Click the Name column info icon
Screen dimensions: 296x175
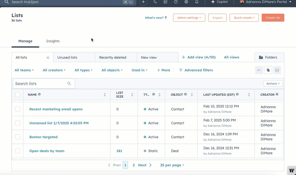tap(39, 94)
